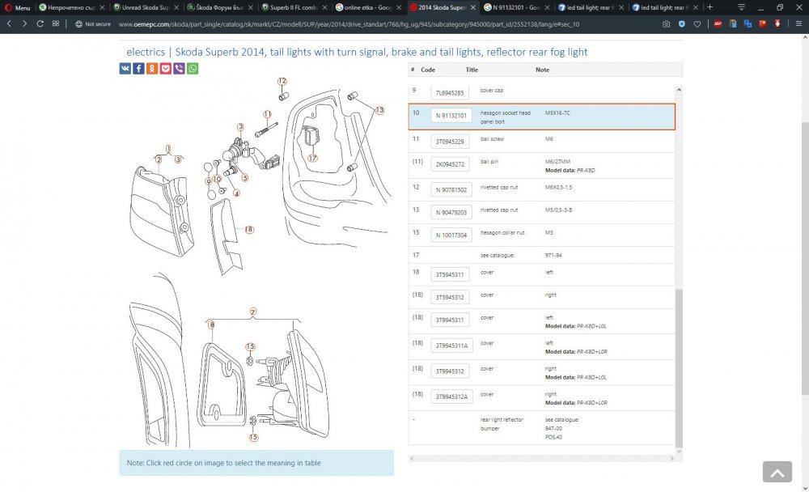
Task: Open part code 3T5945311 cover left
Action: point(450,274)
